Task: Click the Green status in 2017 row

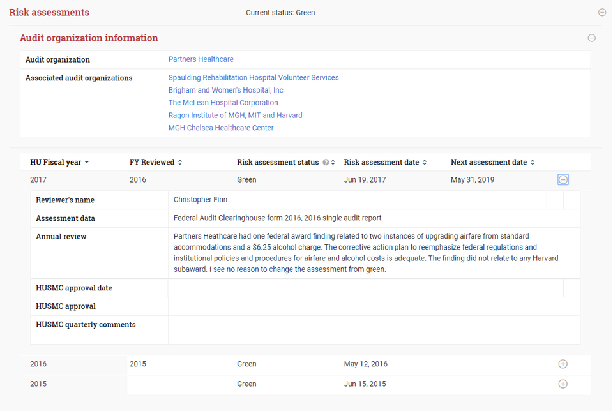Action: tap(246, 180)
